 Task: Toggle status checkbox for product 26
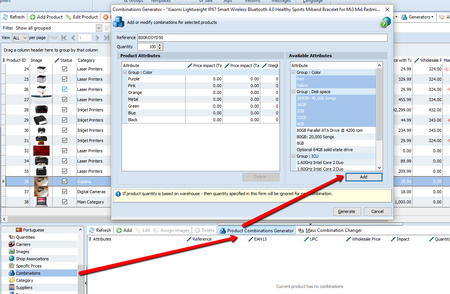click(64, 89)
